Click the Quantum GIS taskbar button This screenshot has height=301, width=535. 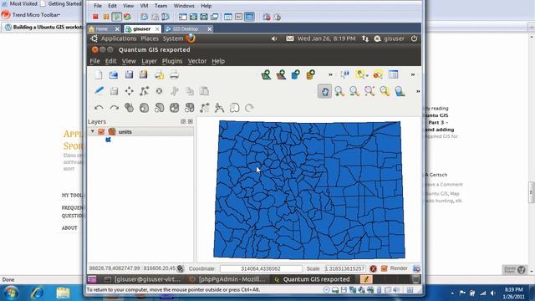click(313, 279)
